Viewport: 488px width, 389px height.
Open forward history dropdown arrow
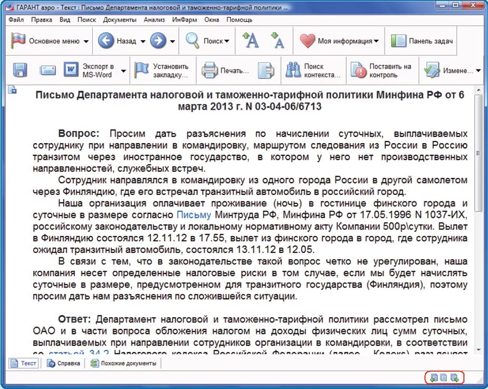coord(173,41)
